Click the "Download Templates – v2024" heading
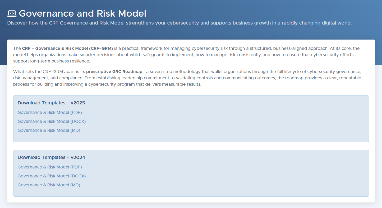Viewport: 382px width, 208px height. pyautogui.click(x=51, y=157)
